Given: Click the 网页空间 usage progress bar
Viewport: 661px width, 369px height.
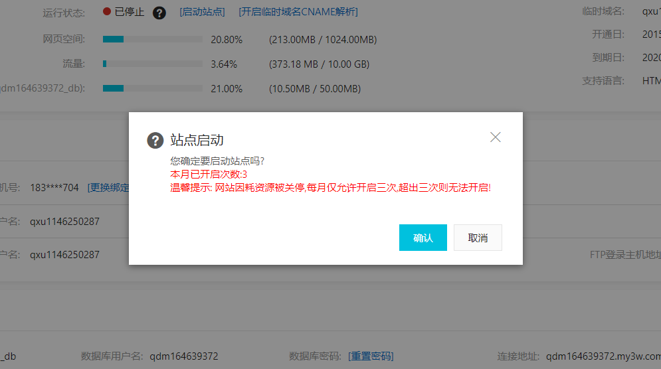Looking at the screenshot, I should tap(153, 40).
